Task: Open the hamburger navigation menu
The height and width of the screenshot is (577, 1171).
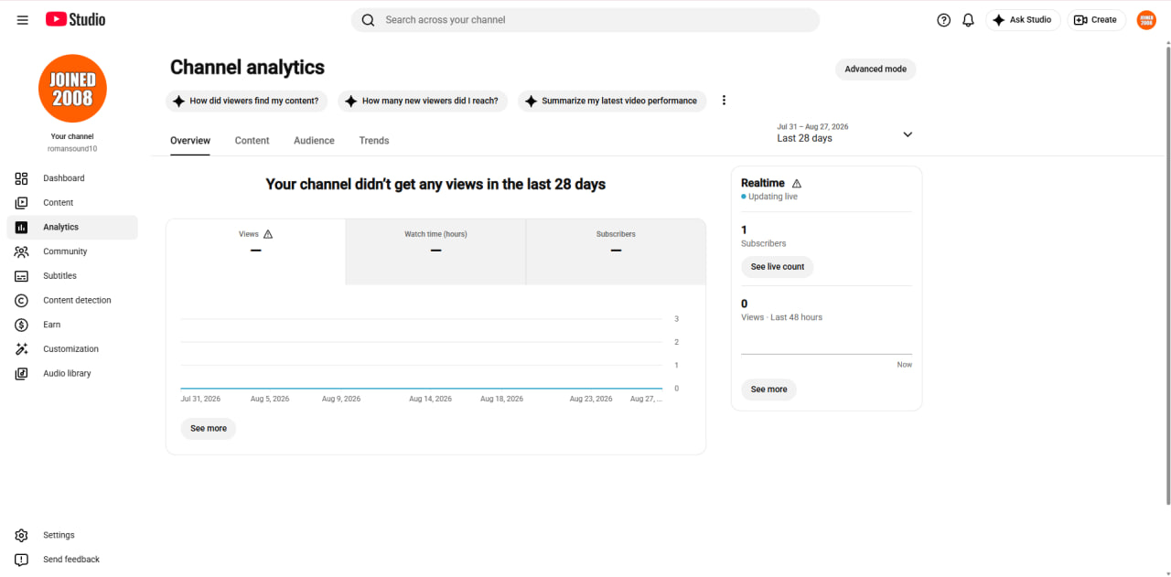Action: pyautogui.click(x=23, y=20)
